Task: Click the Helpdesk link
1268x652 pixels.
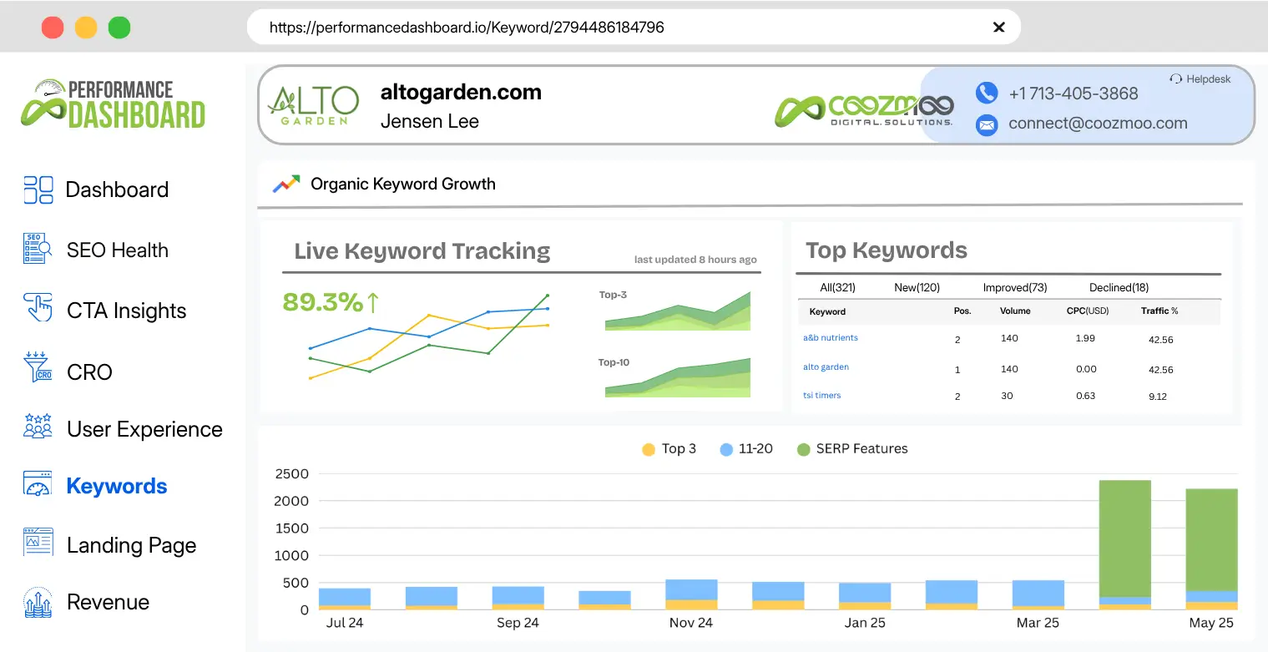Action: coord(1209,79)
